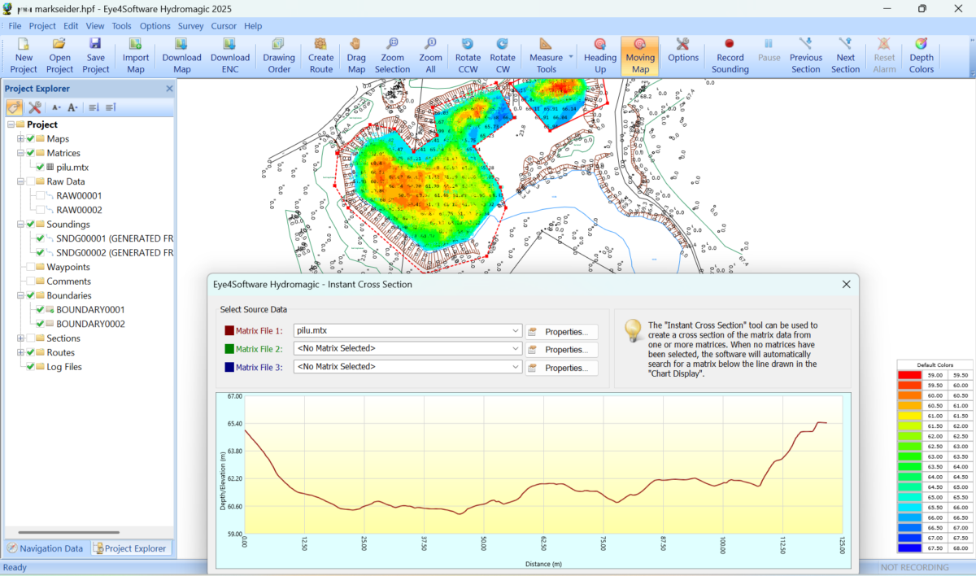The height and width of the screenshot is (576, 976).
Task: Open the Matrix File 2 dropdown
Action: click(x=516, y=349)
